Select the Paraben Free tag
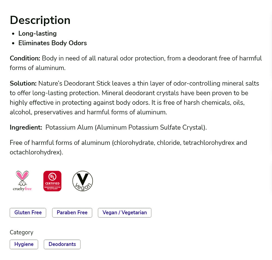272x260 pixels. (72, 213)
